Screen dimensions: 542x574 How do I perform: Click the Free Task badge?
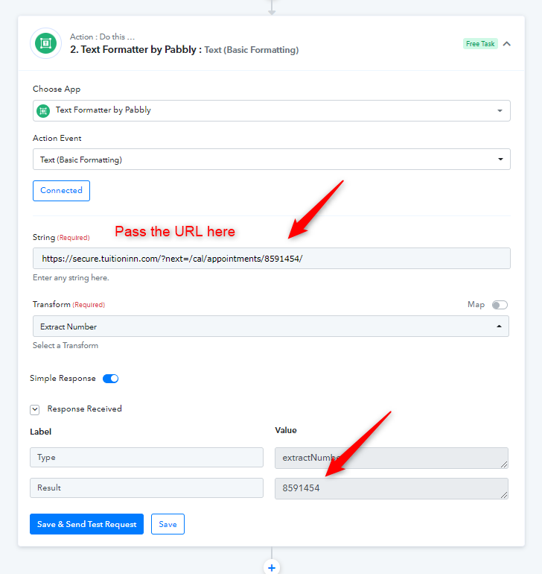480,44
